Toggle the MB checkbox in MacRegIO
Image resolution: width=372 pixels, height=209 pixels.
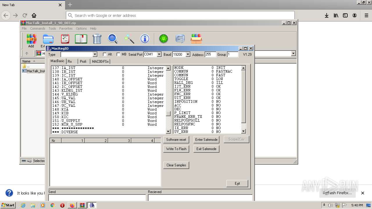pyautogui.click(x=118, y=54)
